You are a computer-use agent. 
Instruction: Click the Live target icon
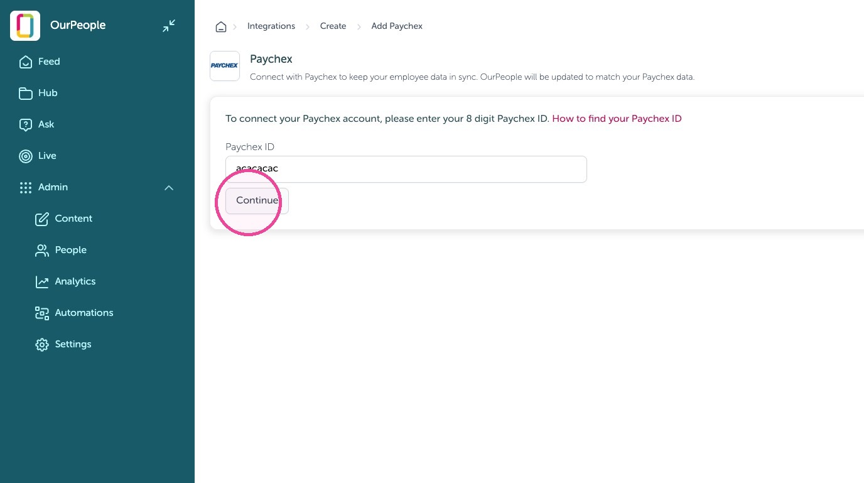point(26,156)
